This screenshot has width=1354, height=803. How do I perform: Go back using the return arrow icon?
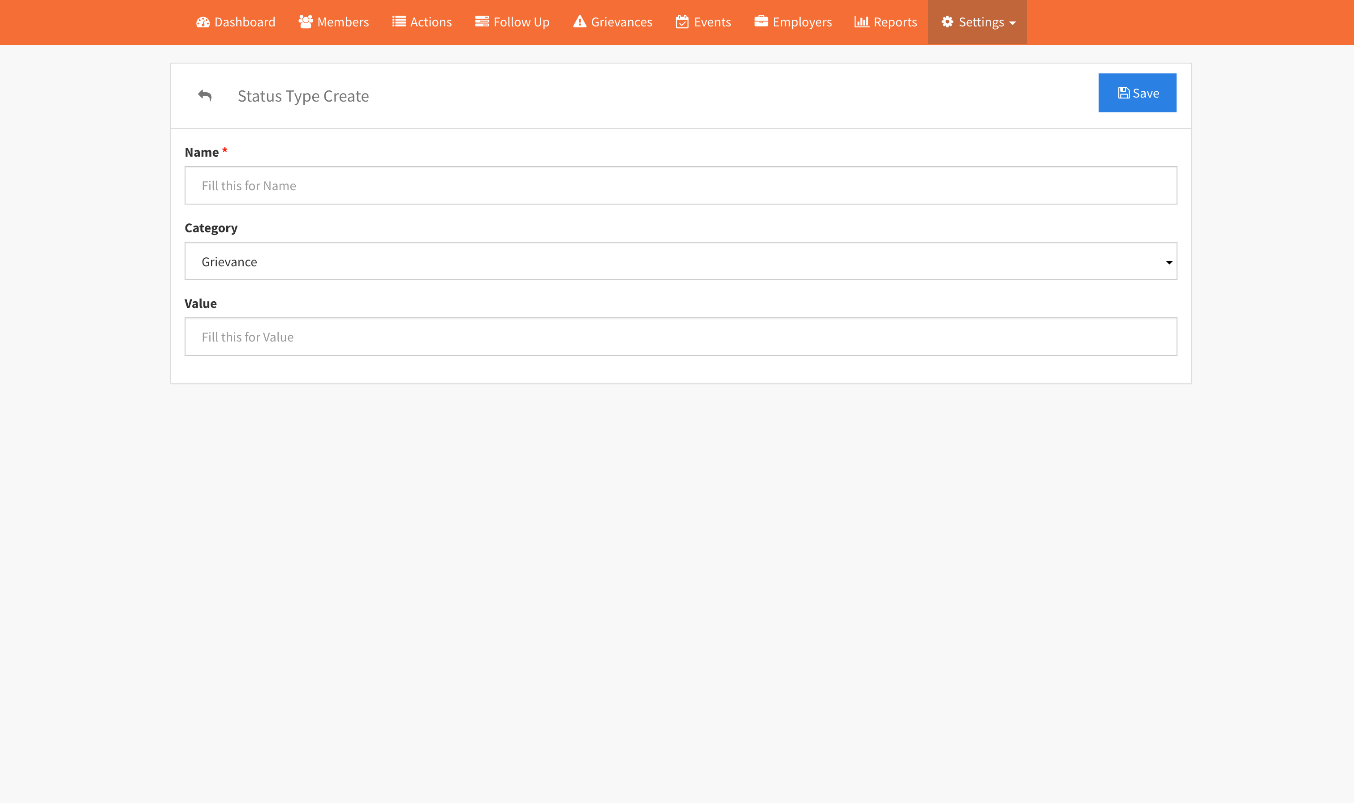[205, 96]
